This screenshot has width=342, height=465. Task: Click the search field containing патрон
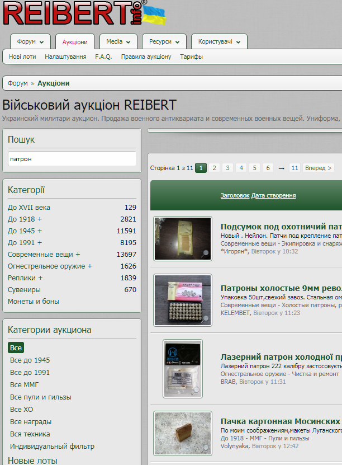tap(72, 159)
